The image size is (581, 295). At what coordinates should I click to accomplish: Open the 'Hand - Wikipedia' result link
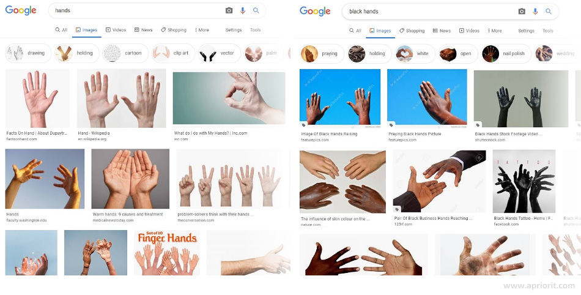click(x=94, y=133)
